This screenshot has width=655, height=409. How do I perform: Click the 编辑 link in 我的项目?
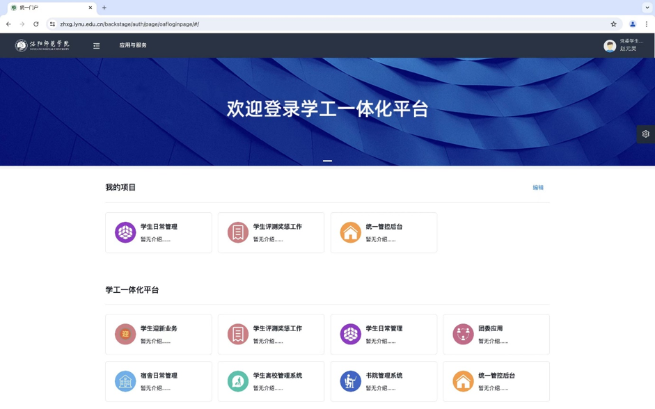tap(538, 187)
